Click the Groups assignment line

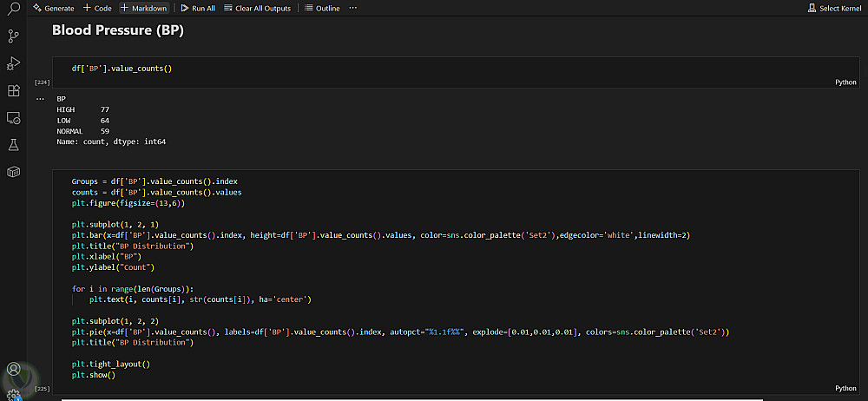click(x=155, y=181)
